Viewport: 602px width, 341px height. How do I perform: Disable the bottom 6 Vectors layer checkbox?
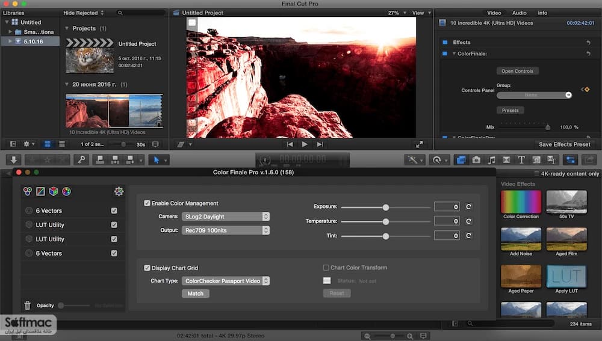[x=114, y=253]
